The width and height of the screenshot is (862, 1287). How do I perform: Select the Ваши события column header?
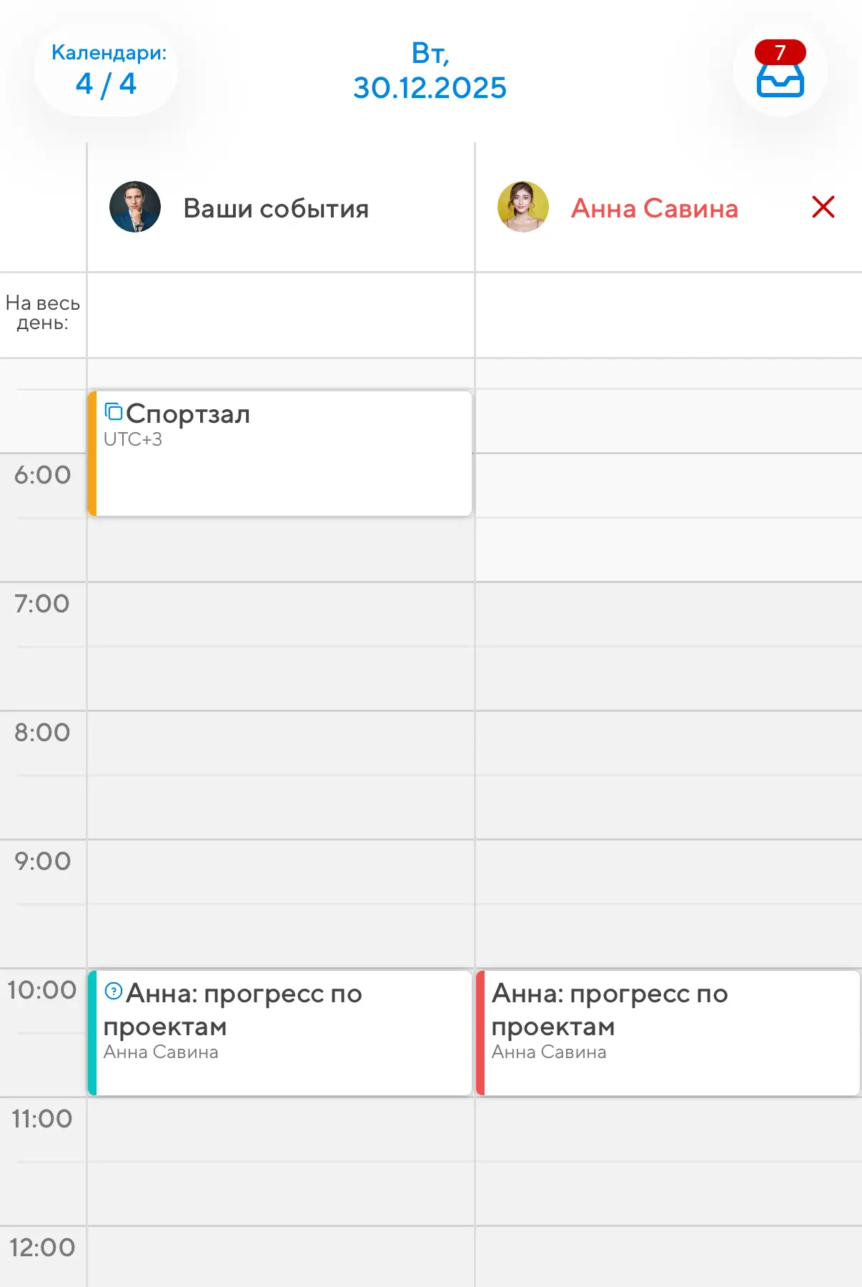pyautogui.click(x=276, y=209)
